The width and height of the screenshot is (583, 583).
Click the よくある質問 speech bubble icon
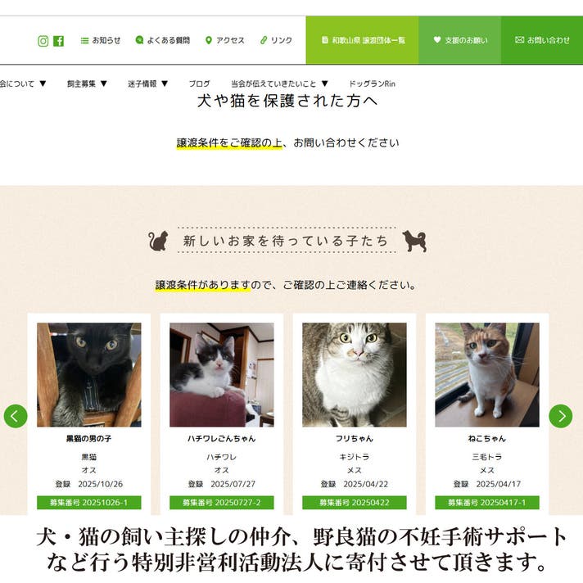click(139, 40)
